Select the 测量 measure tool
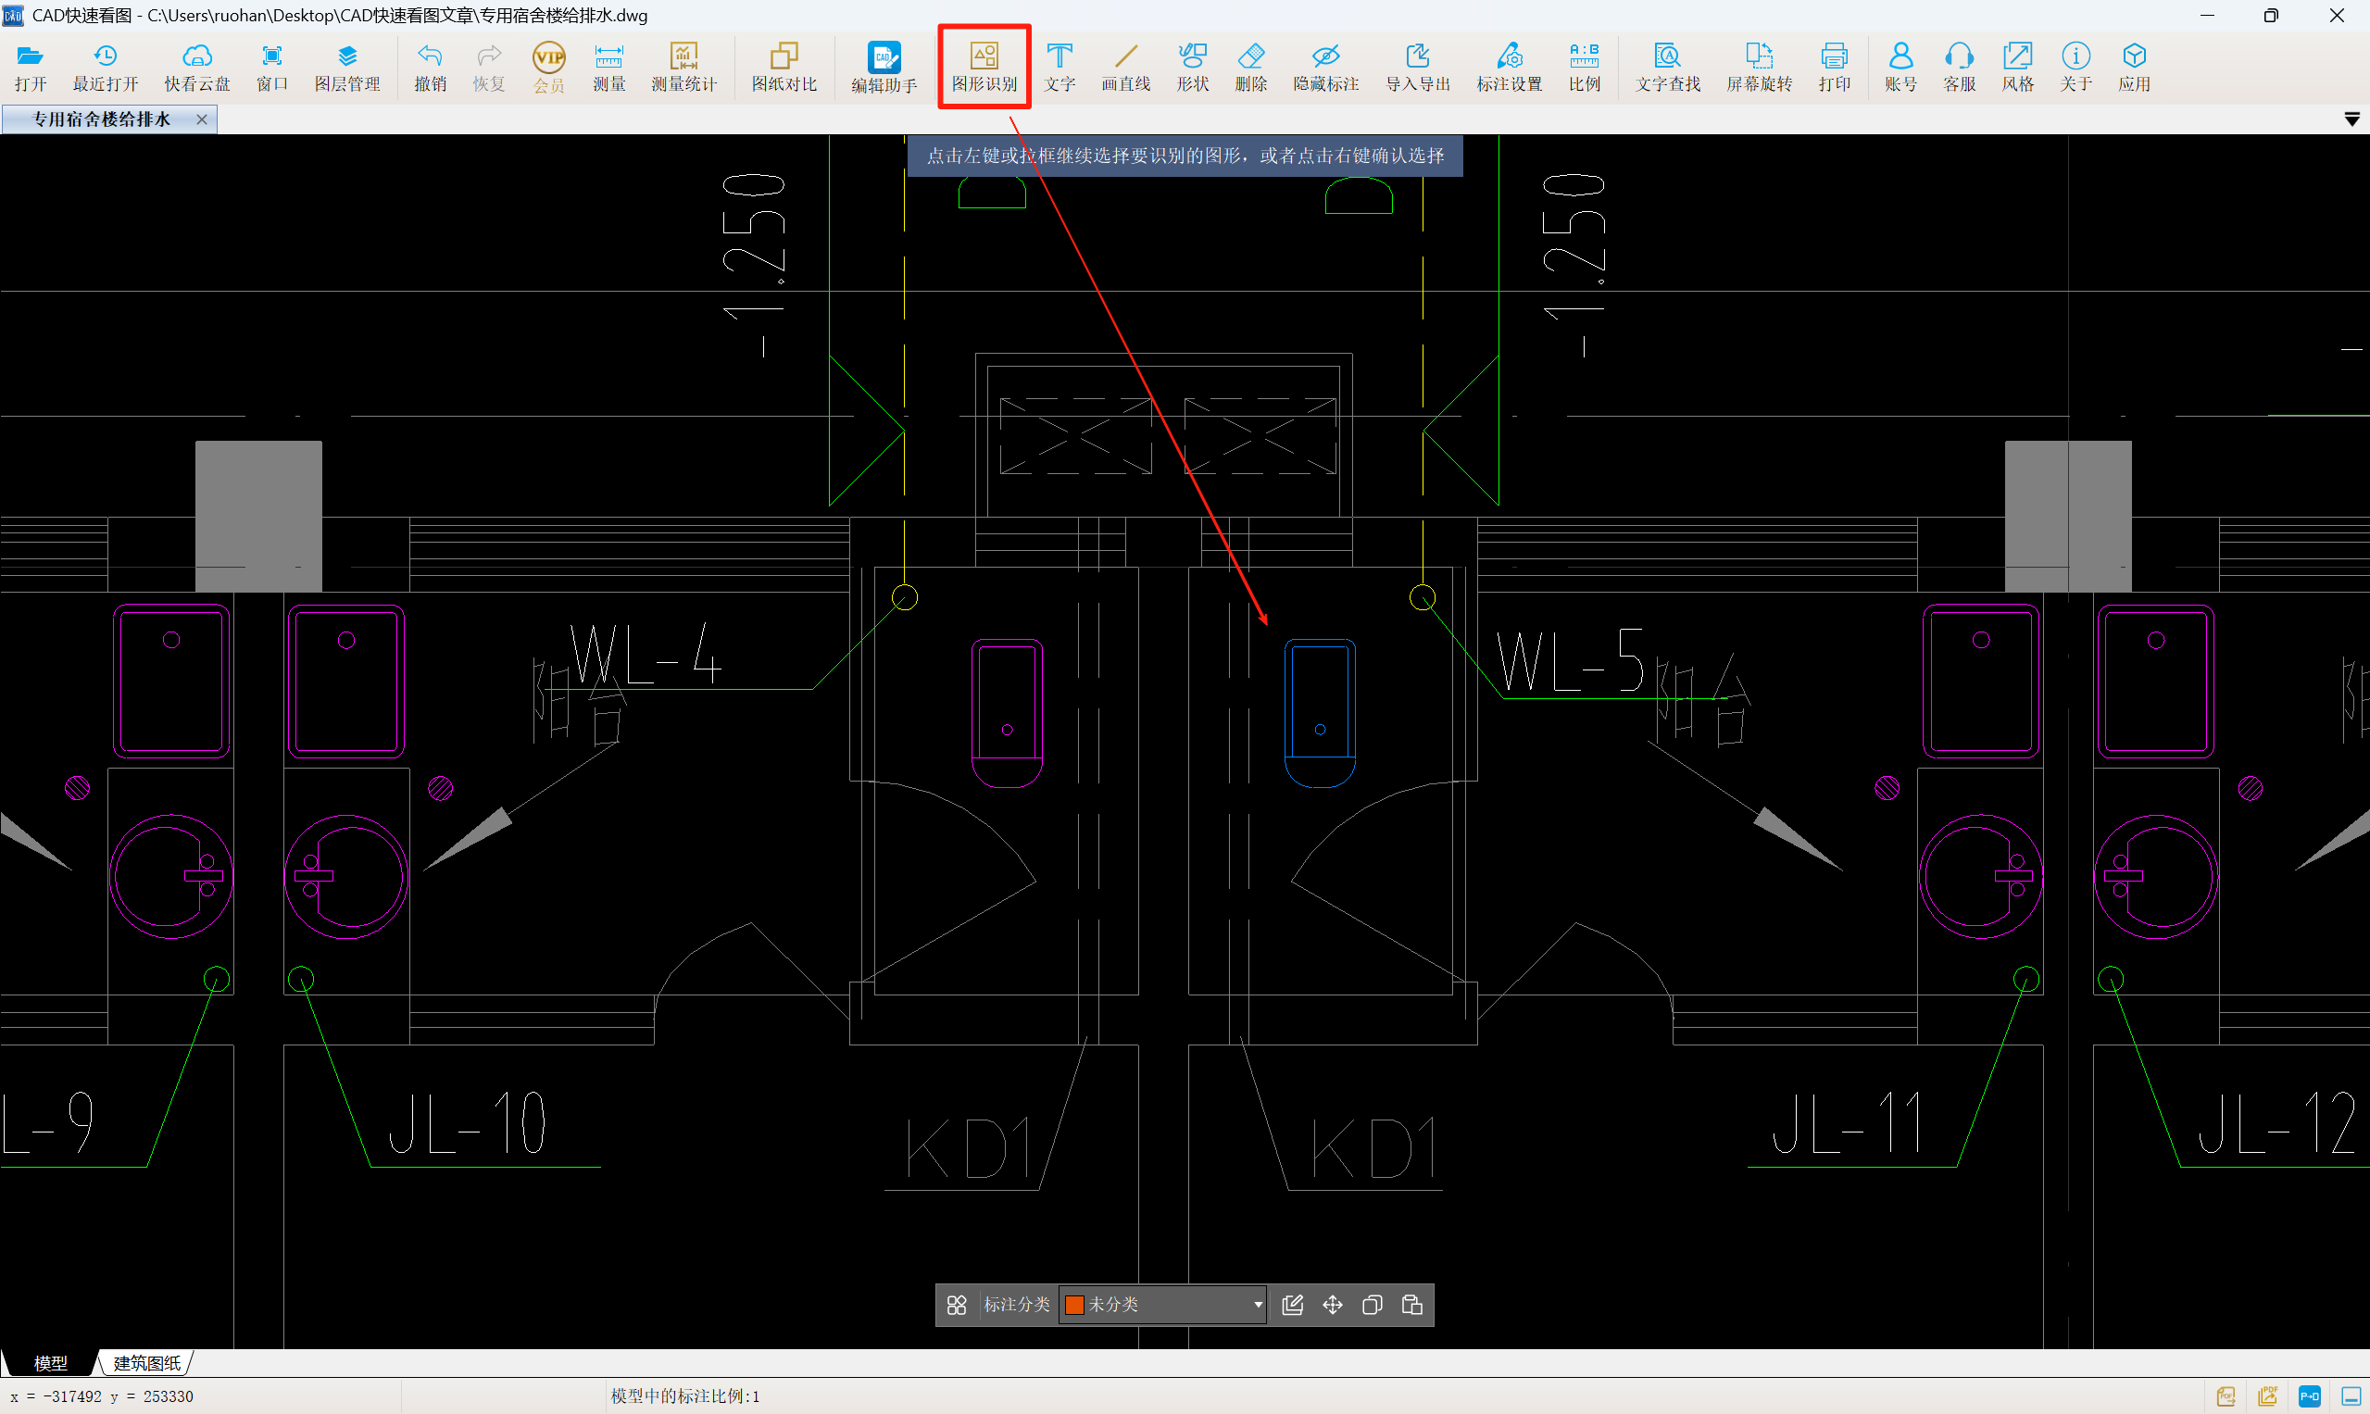Screen dimensions: 2370x1414 pos(608,67)
